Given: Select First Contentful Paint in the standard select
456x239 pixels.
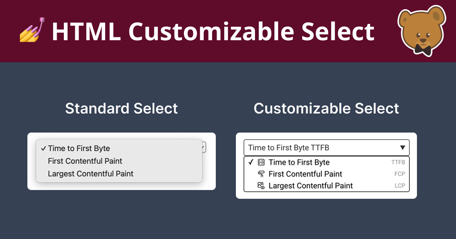Looking at the screenshot, I should (x=84, y=161).
